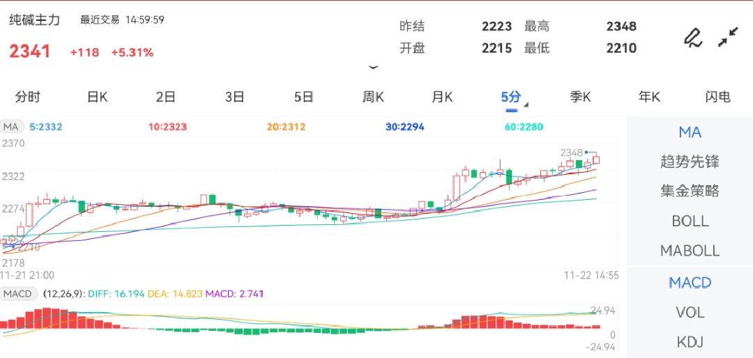753x358 pixels.
Task: Open the 闪电 quick trade tab
Action: click(717, 97)
